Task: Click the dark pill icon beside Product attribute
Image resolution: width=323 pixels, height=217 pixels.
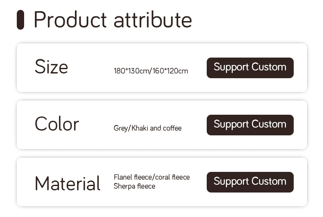Action: [x=20, y=20]
